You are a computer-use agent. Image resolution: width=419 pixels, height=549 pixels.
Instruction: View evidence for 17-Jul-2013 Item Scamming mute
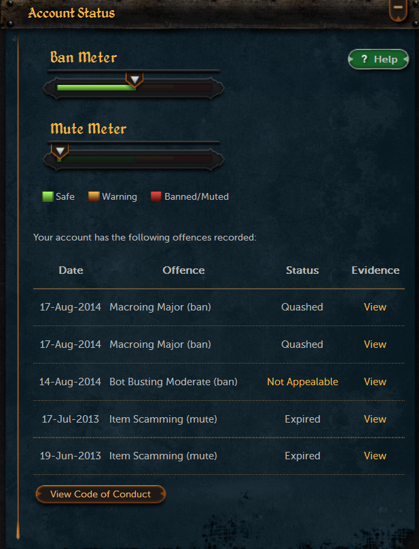click(375, 419)
